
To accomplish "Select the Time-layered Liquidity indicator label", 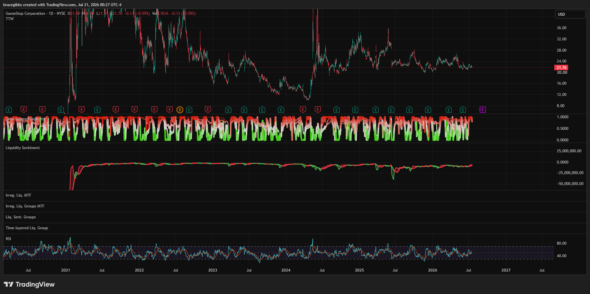I will [x=25, y=119].
